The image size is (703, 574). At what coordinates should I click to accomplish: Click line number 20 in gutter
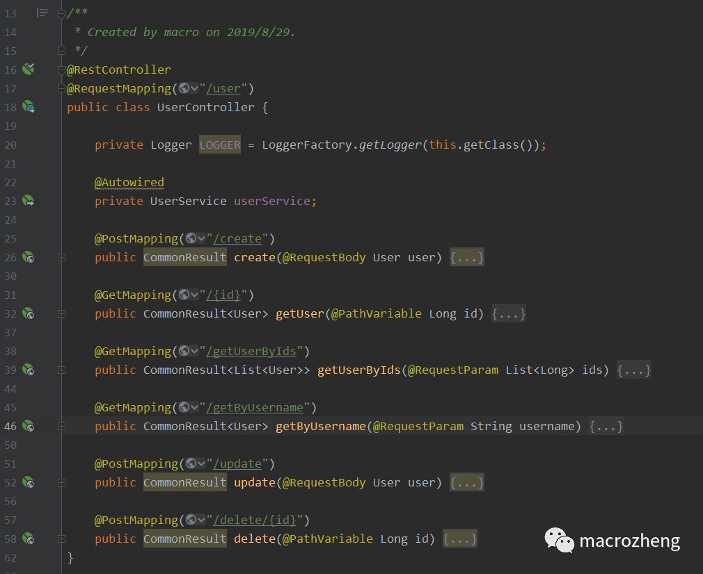click(10, 145)
